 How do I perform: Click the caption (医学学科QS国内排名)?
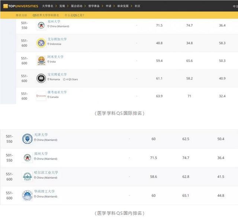tap(119, 213)
